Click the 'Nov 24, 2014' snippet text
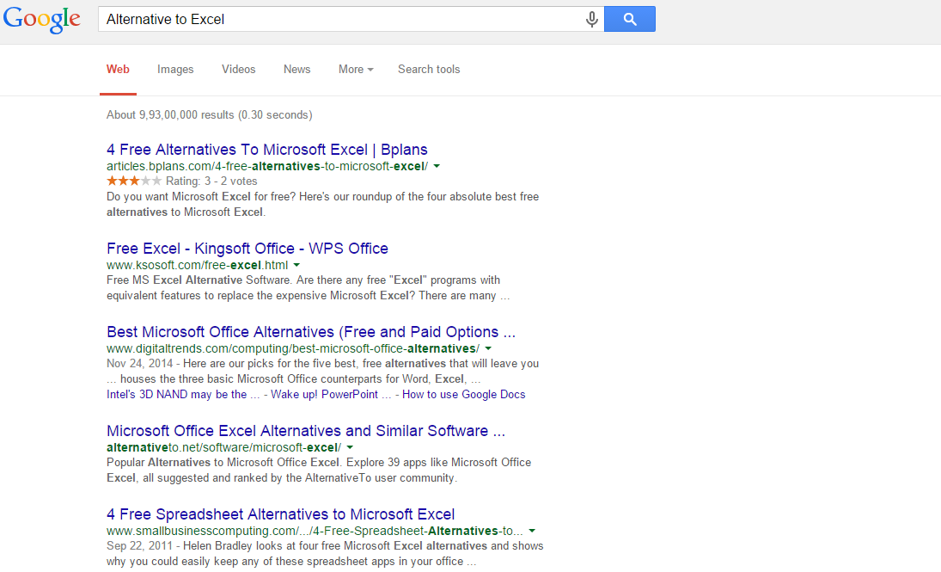 click(x=139, y=364)
